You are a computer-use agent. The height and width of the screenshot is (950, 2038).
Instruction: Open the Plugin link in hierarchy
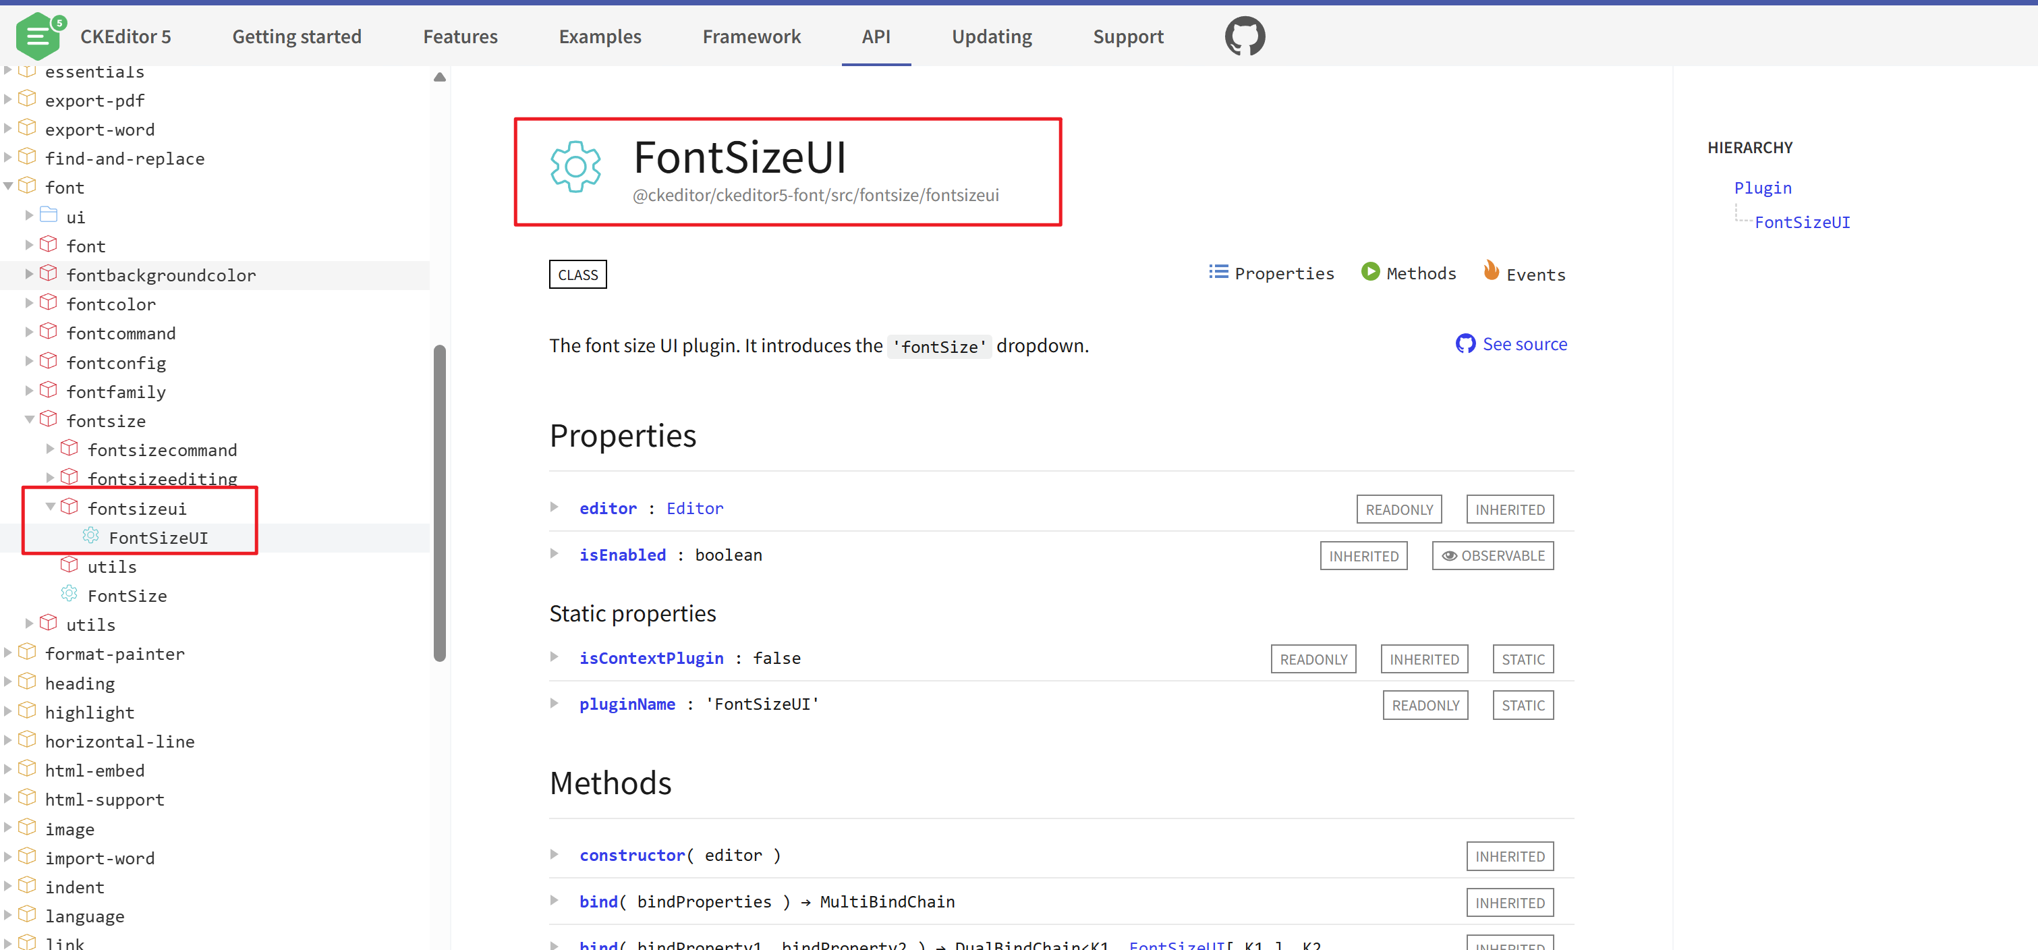click(x=1762, y=188)
